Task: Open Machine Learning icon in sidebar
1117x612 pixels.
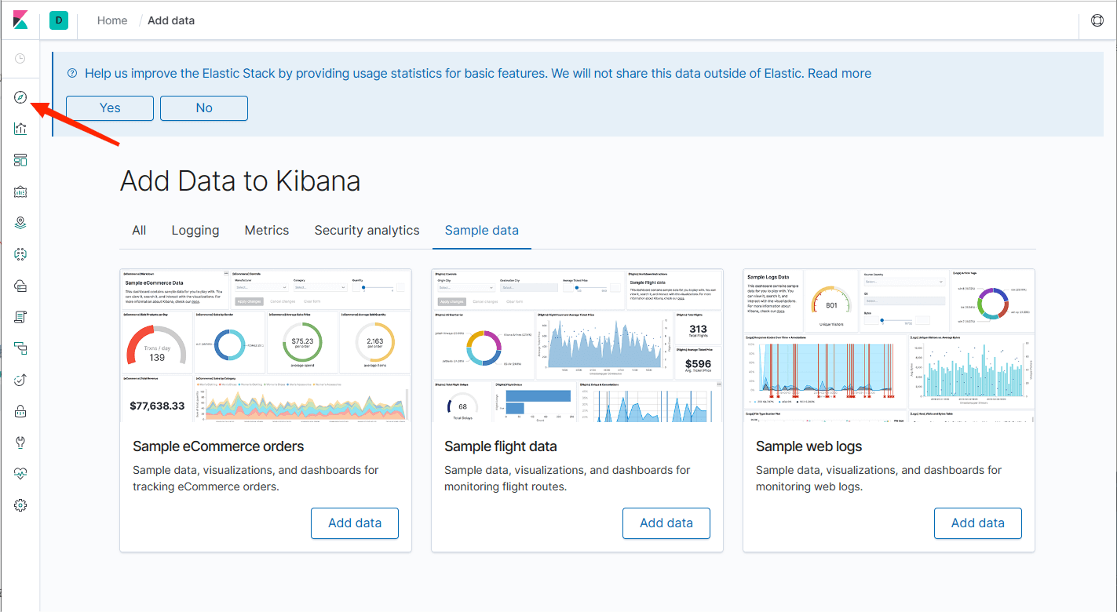Action: click(x=20, y=254)
